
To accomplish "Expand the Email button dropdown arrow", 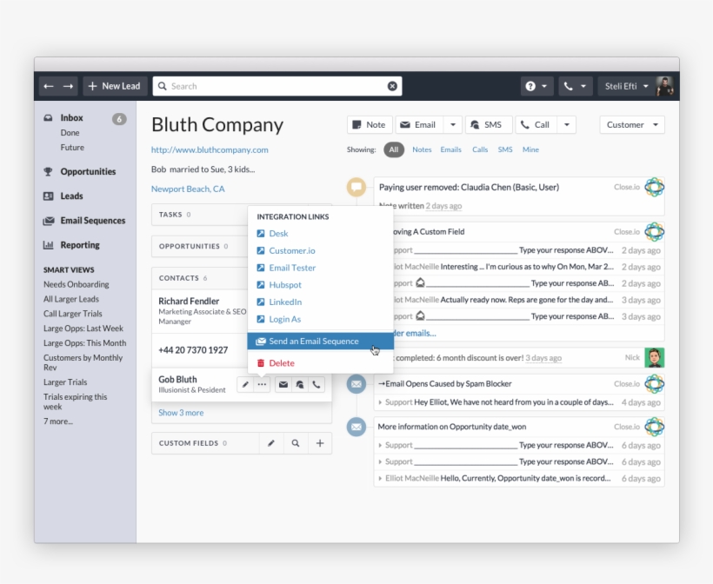I will (452, 125).
